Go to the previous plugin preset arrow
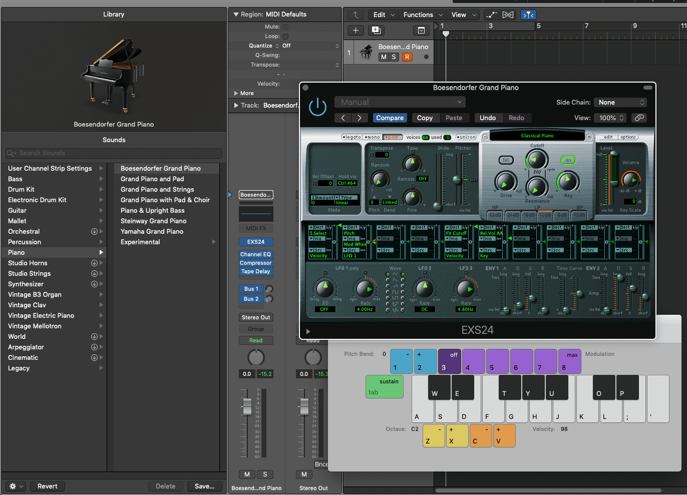The width and height of the screenshot is (687, 495). [343, 118]
